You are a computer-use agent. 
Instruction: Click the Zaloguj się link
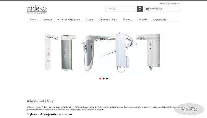click(x=175, y=3)
